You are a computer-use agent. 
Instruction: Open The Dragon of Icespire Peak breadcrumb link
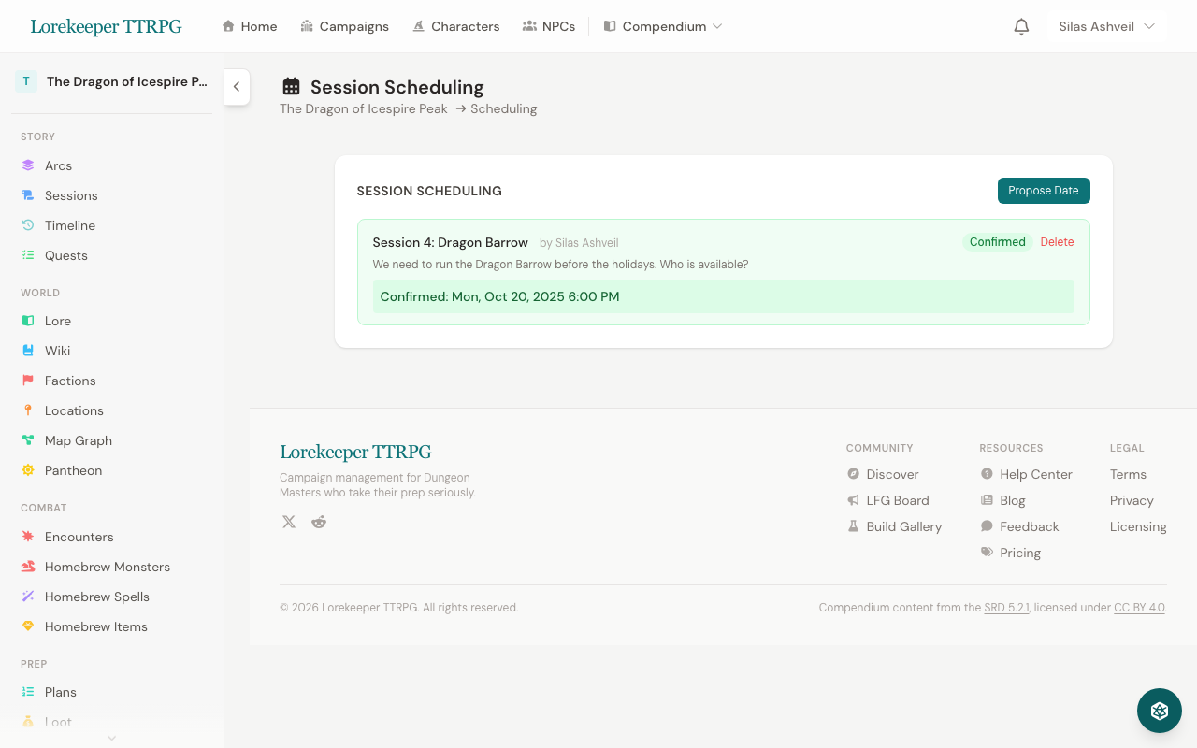pyautogui.click(x=363, y=108)
